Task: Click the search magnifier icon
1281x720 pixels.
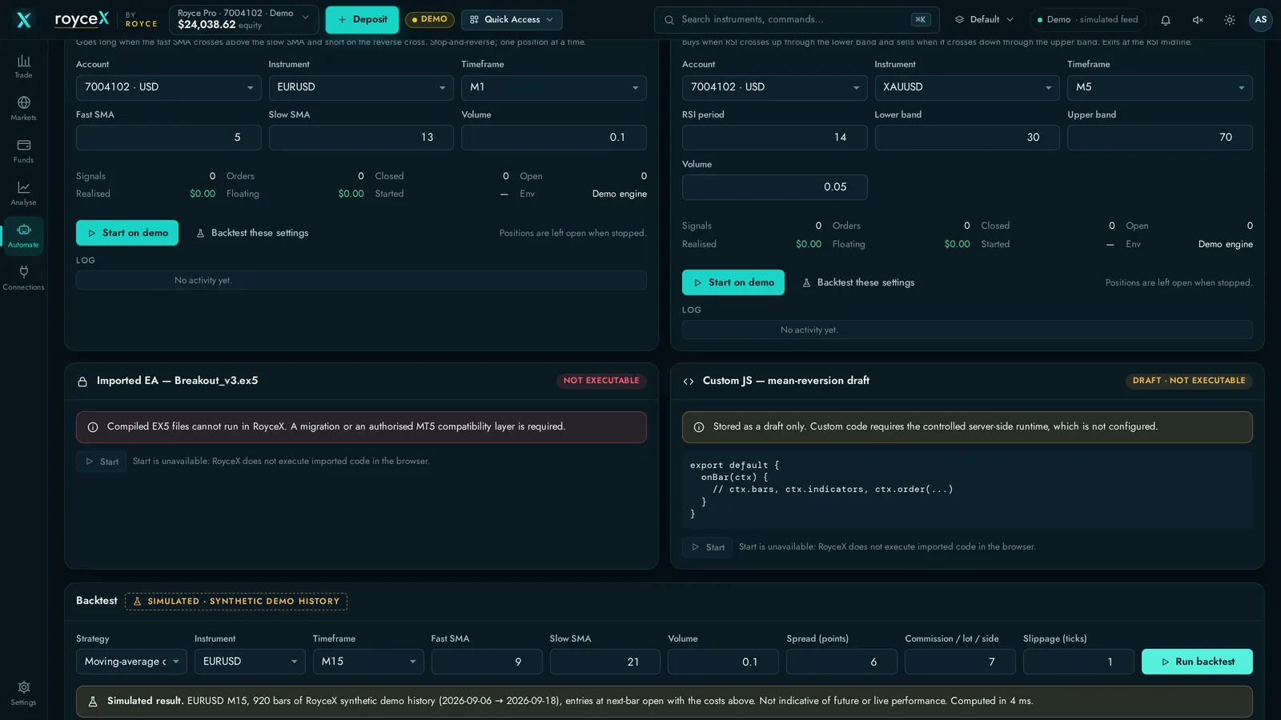Action: click(x=669, y=20)
